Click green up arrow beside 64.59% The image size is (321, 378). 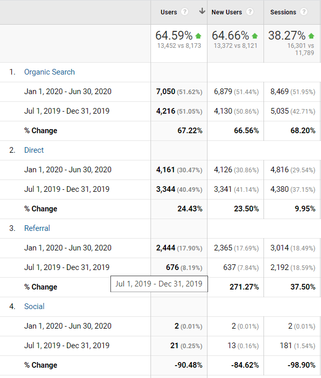198,36
